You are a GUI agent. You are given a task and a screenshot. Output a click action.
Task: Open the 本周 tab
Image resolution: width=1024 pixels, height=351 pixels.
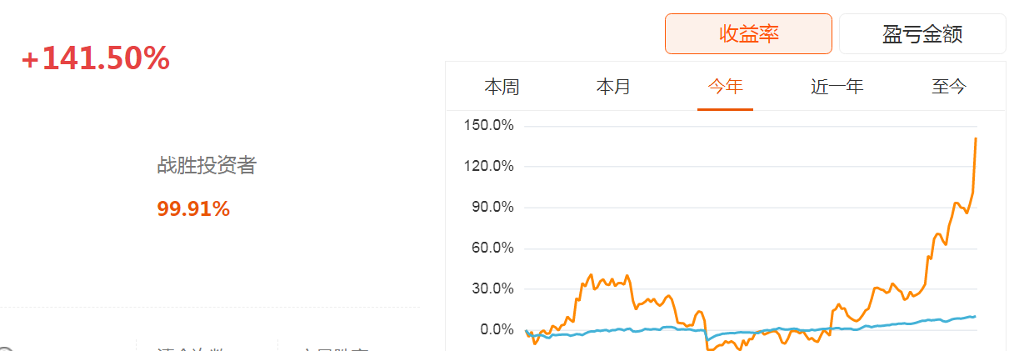502,87
